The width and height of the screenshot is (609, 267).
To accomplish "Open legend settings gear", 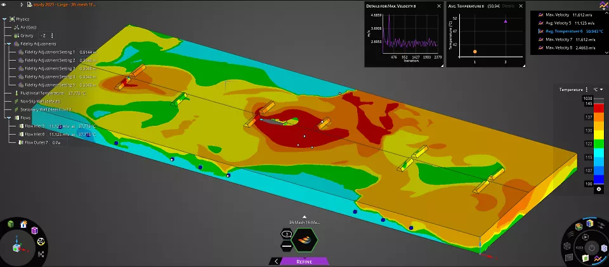I will (x=599, y=189).
